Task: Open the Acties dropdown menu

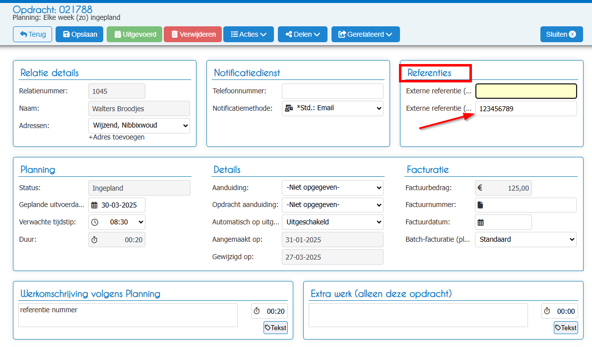Action: (x=249, y=34)
